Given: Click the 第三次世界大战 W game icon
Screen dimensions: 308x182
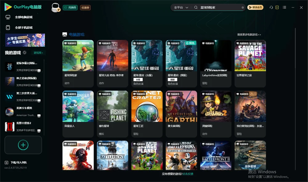Looking at the screenshot, I should (10, 97).
